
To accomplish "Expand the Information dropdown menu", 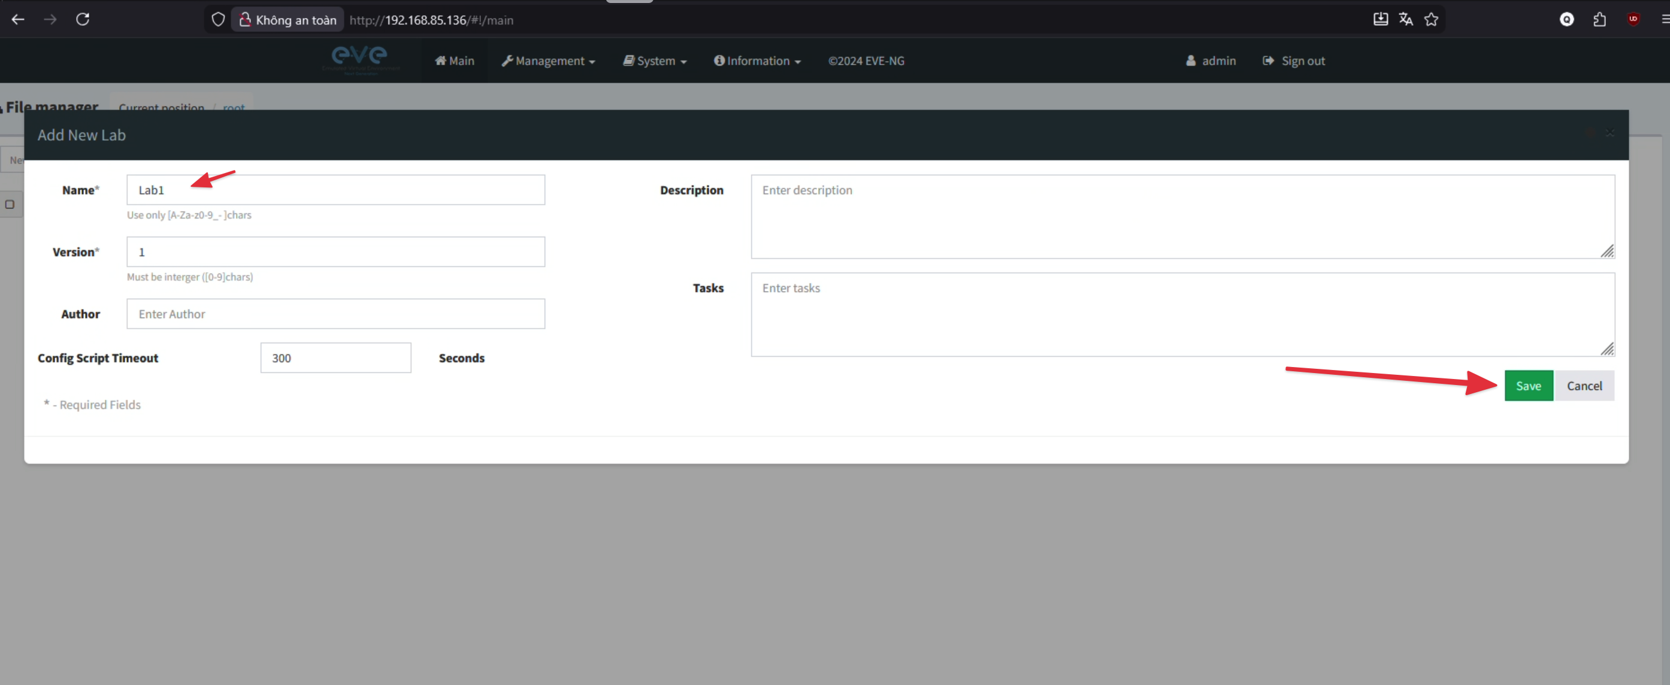I will (x=757, y=61).
